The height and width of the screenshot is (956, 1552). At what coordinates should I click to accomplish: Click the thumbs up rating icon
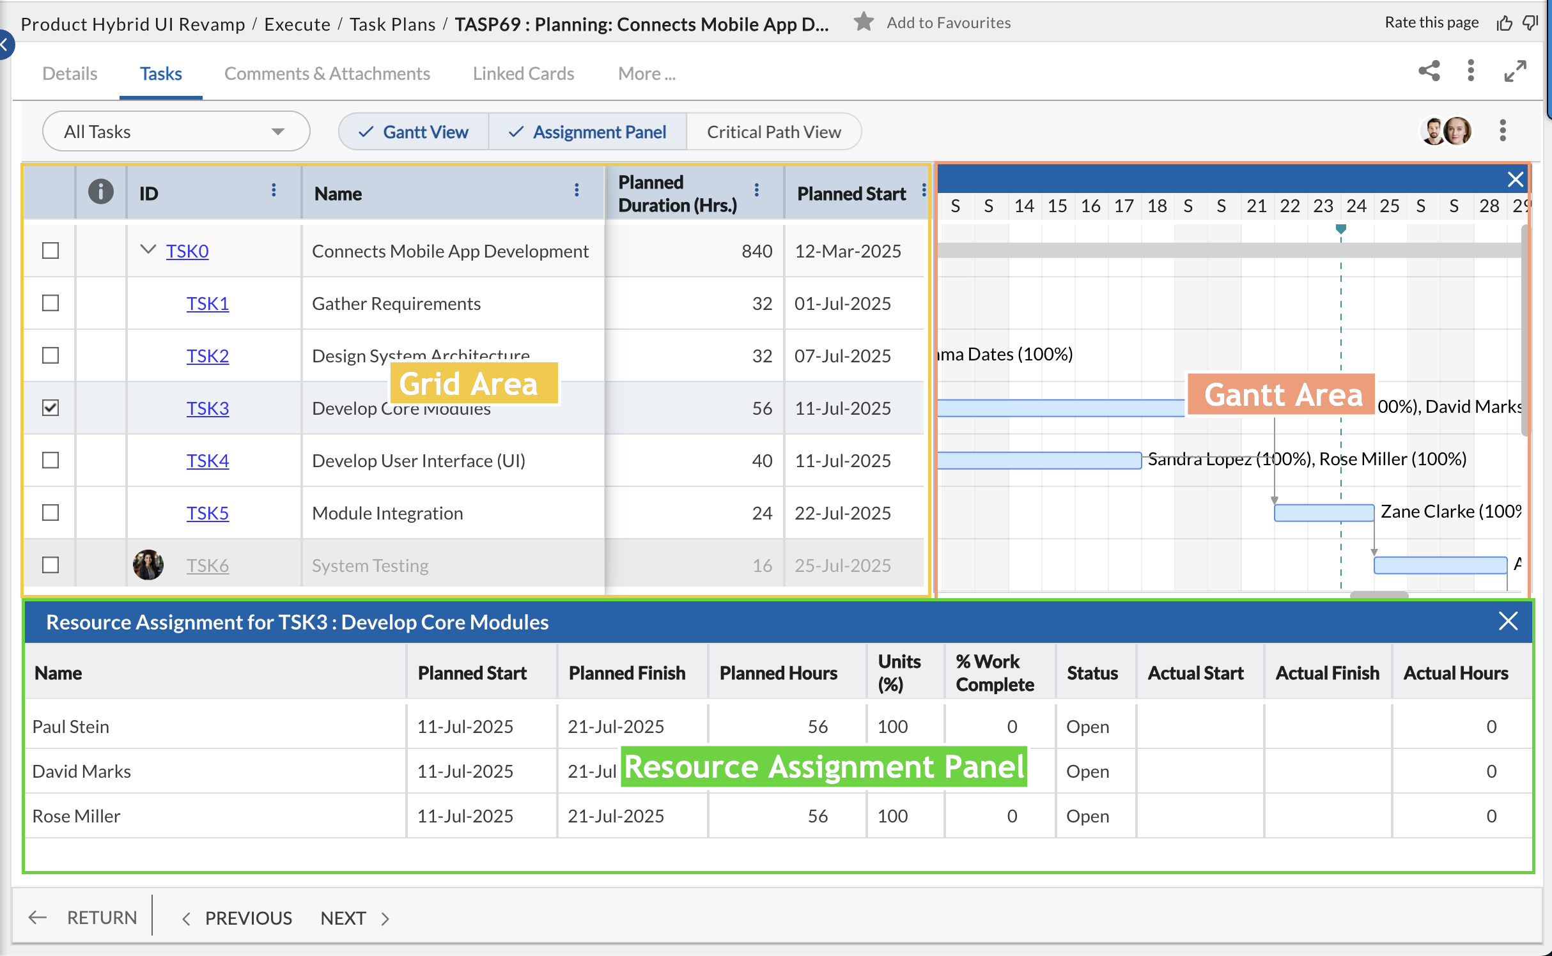pos(1504,23)
